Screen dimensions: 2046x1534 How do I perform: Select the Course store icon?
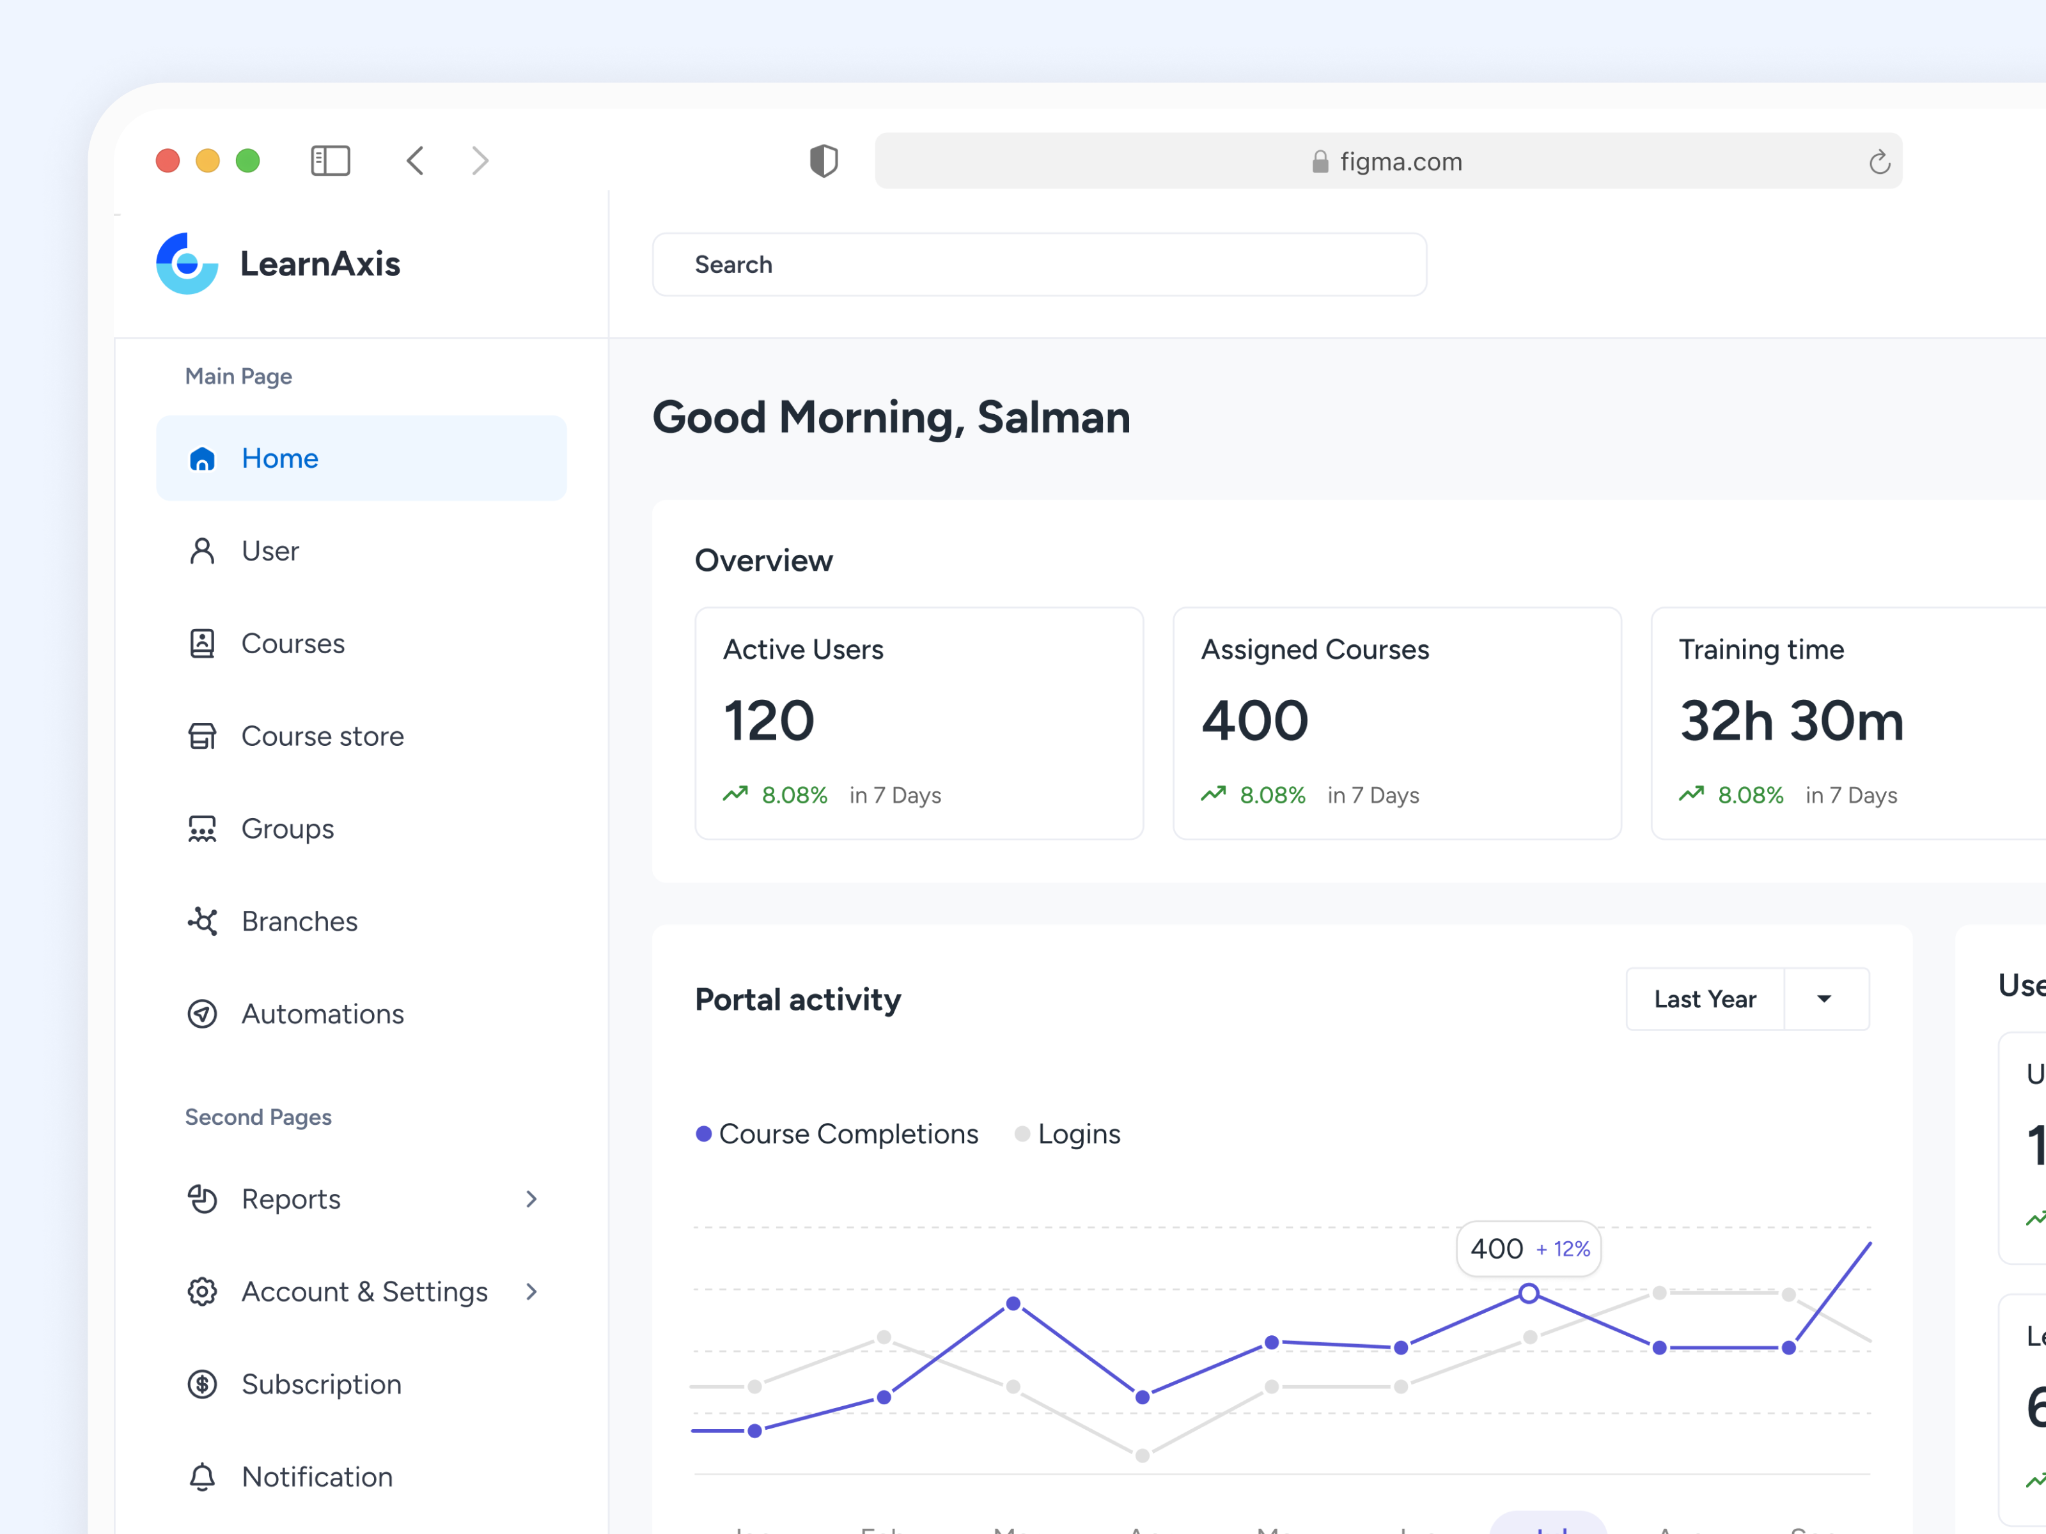point(201,735)
